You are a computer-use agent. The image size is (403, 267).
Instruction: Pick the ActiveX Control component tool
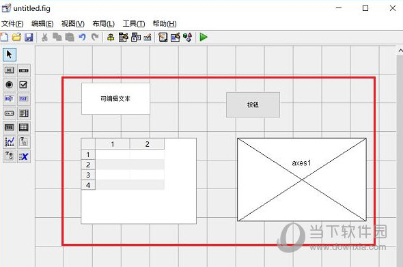(x=24, y=156)
